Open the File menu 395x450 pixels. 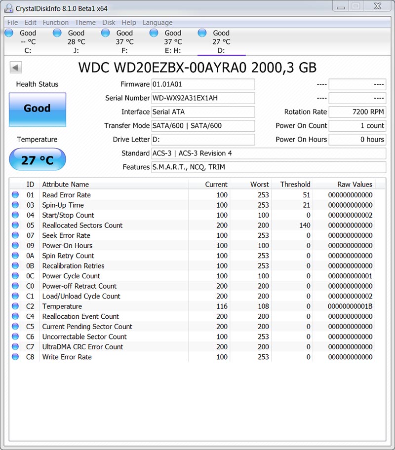(x=12, y=22)
